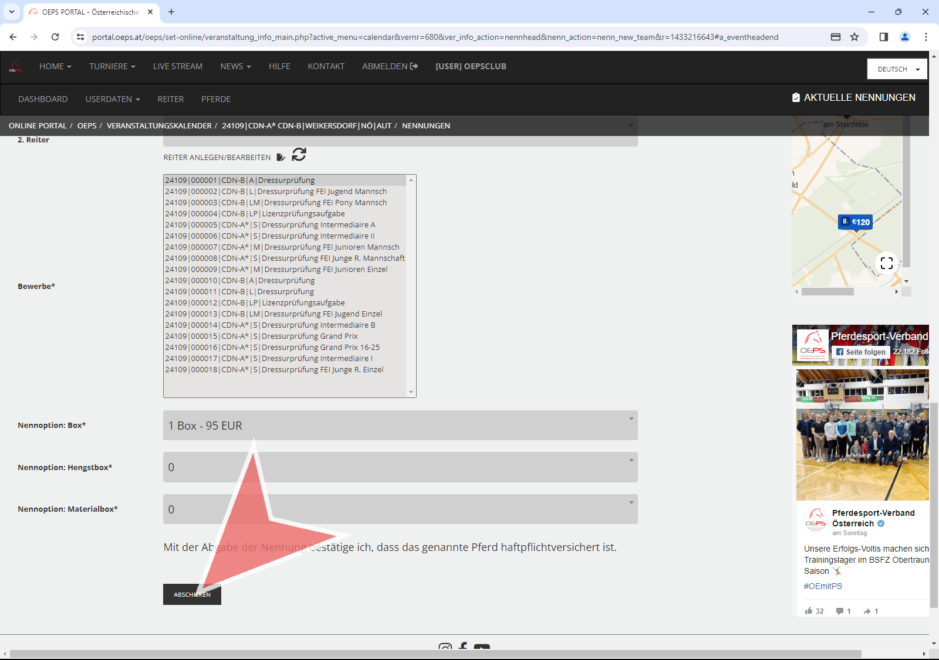Click the map fullscreen expand icon
Viewport: 939px width, 660px height.
[886, 263]
